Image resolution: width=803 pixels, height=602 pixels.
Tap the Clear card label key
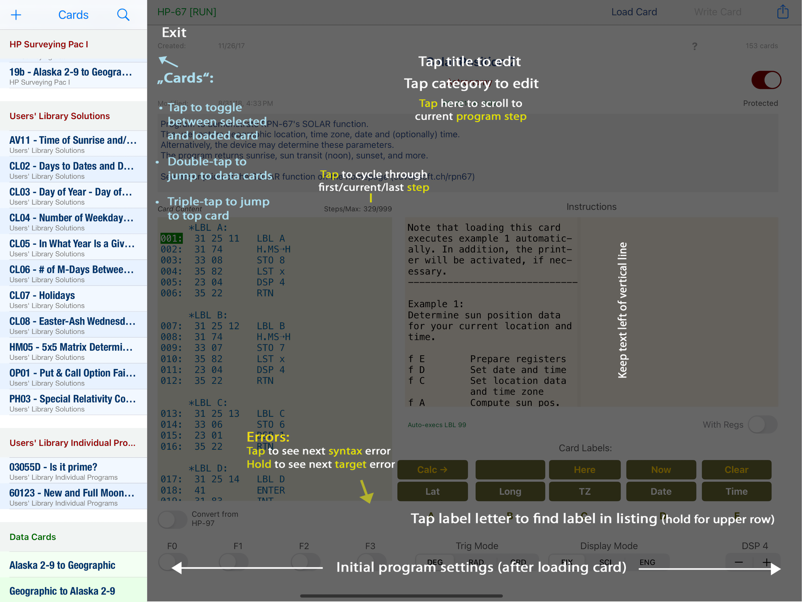(736, 470)
